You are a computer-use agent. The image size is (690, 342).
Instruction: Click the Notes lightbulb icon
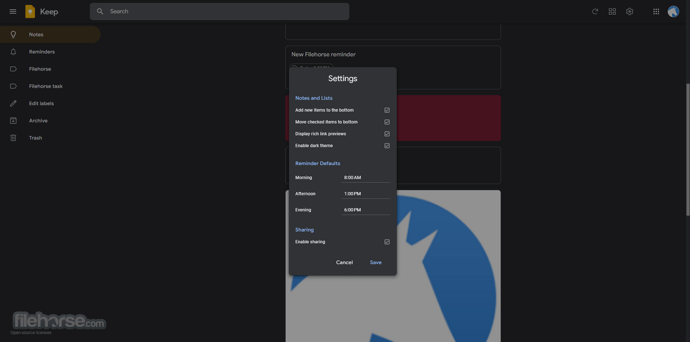(x=13, y=34)
